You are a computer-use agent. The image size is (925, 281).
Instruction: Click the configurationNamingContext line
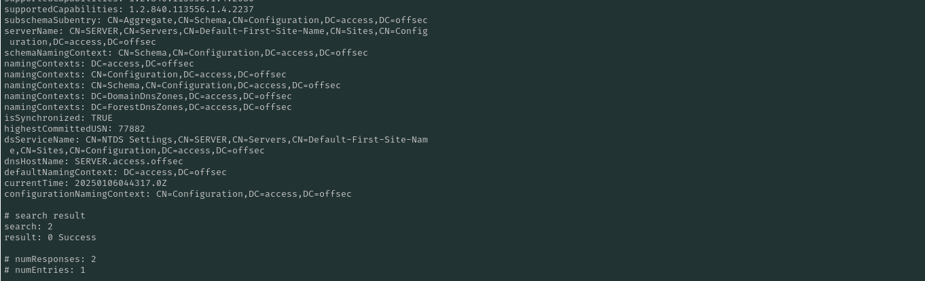(177, 194)
